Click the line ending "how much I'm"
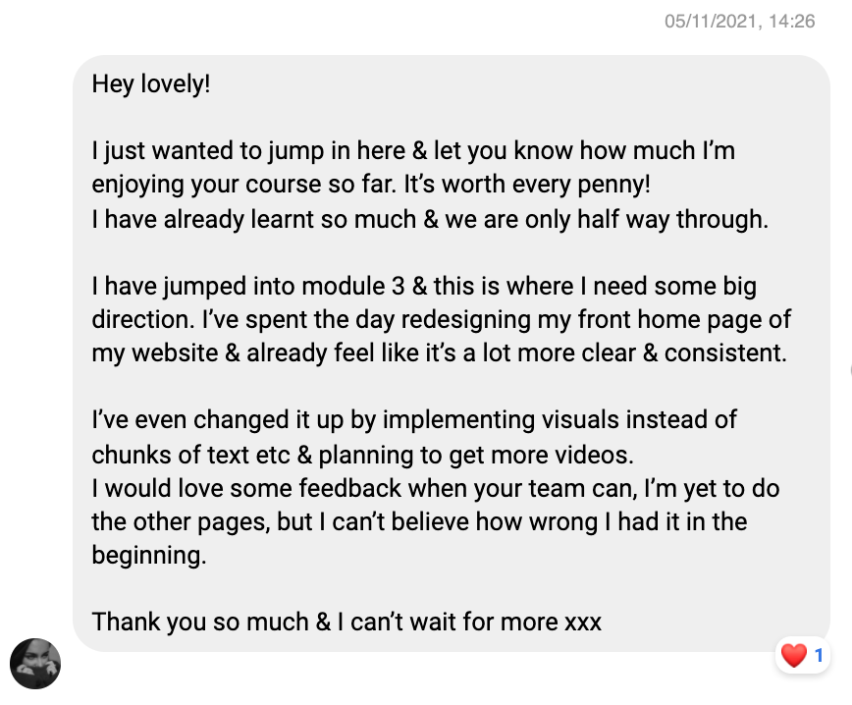This screenshot has height=705, width=852. tap(413, 150)
